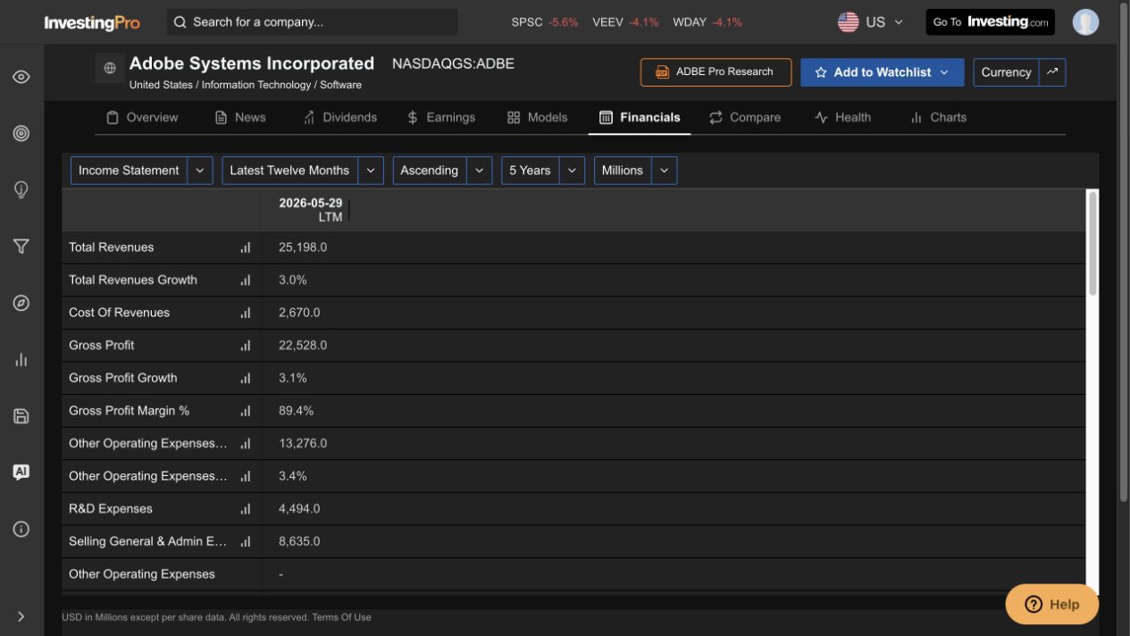The width and height of the screenshot is (1130, 636).
Task: Show chart for Gross Profit row
Action: [246, 346]
